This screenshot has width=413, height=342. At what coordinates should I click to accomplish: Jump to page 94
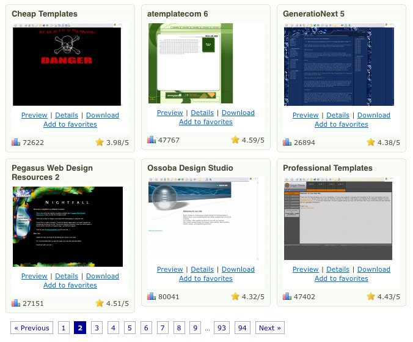click(243, 328)
